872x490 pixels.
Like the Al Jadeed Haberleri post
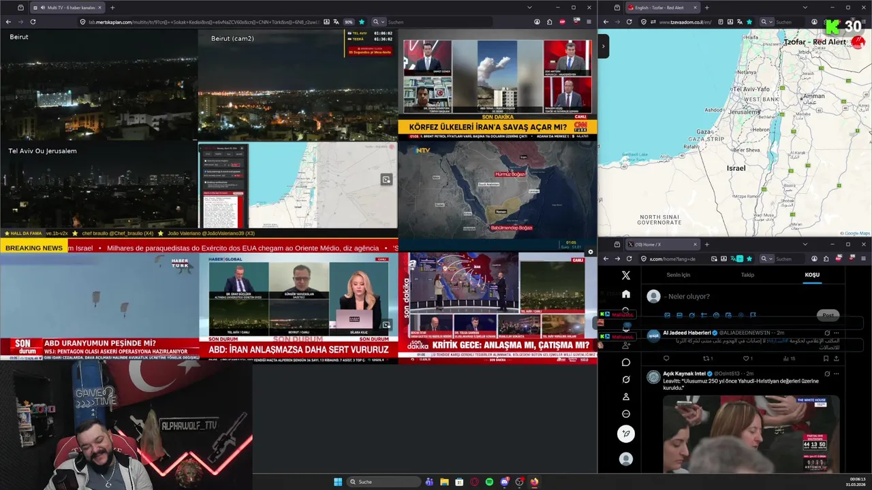[747, 359]
